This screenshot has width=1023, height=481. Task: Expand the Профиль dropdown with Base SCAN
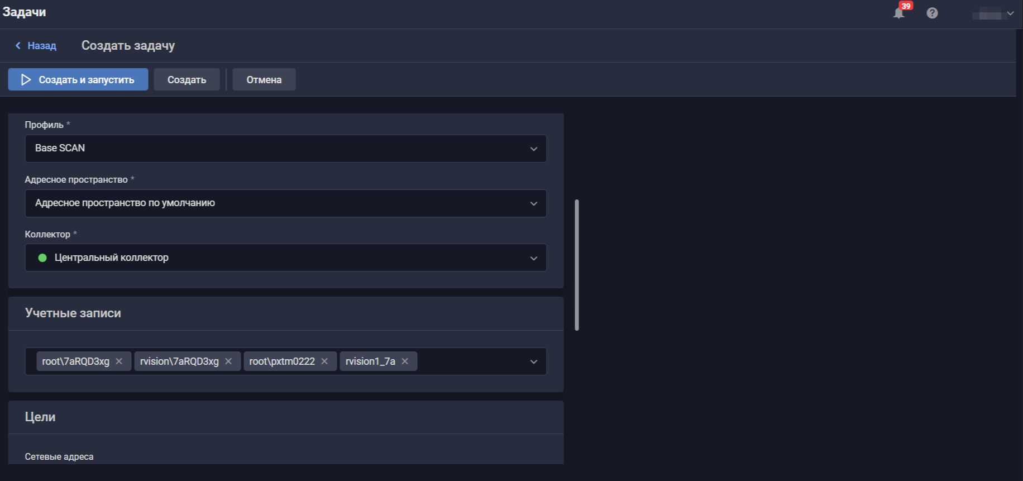coord(533,149)
